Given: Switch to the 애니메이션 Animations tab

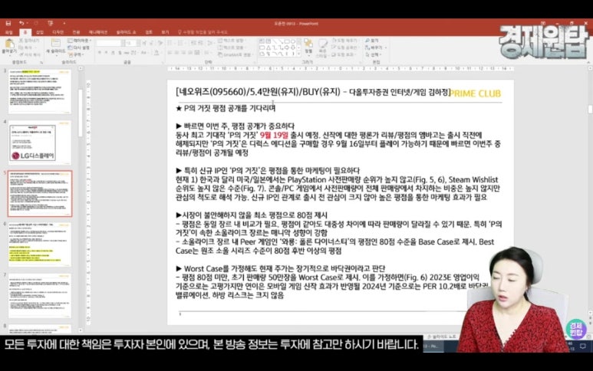Looking at the screenshot, I should pos(98,32).
